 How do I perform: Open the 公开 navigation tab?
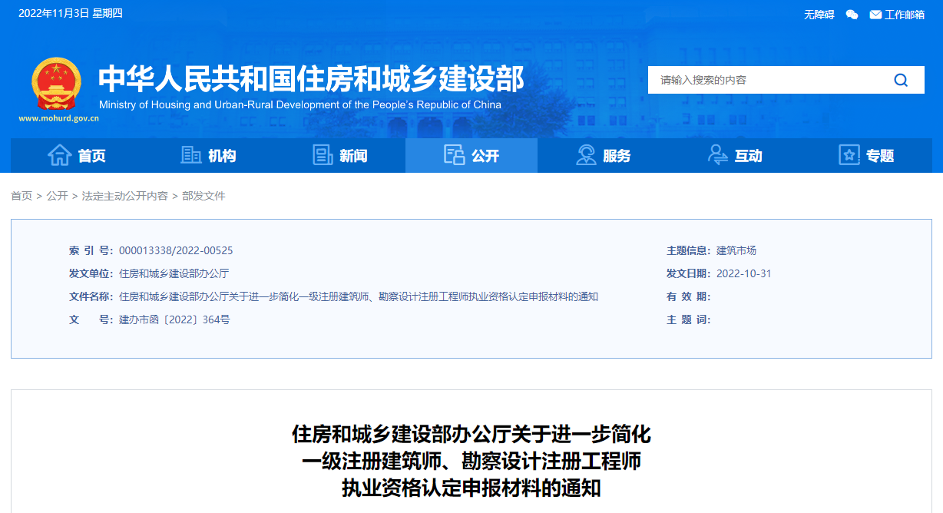point(471,156)
